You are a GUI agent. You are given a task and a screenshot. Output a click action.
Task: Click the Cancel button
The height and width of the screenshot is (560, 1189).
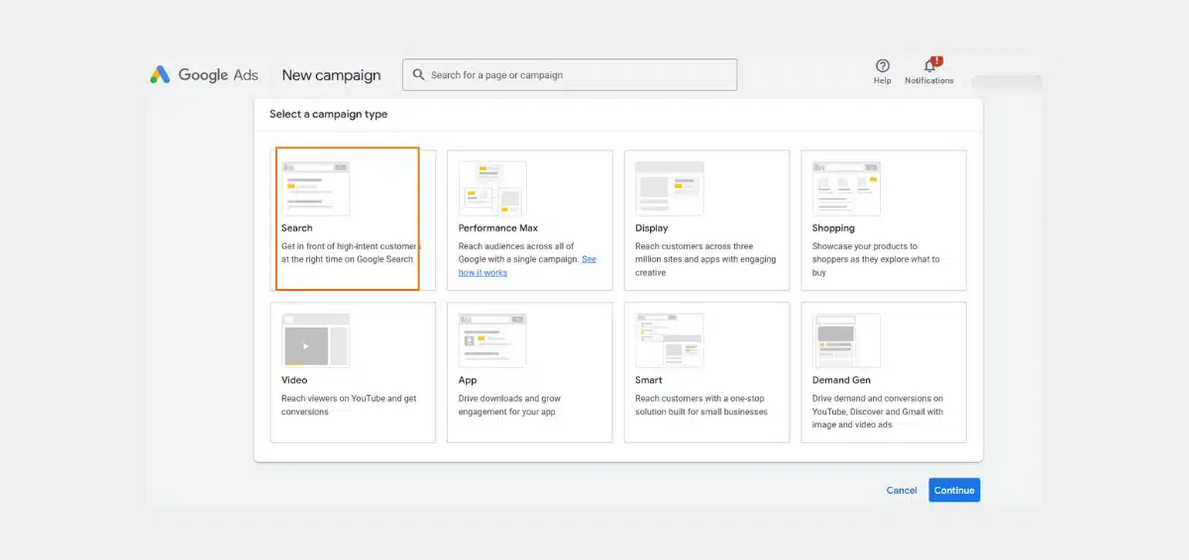902,490
